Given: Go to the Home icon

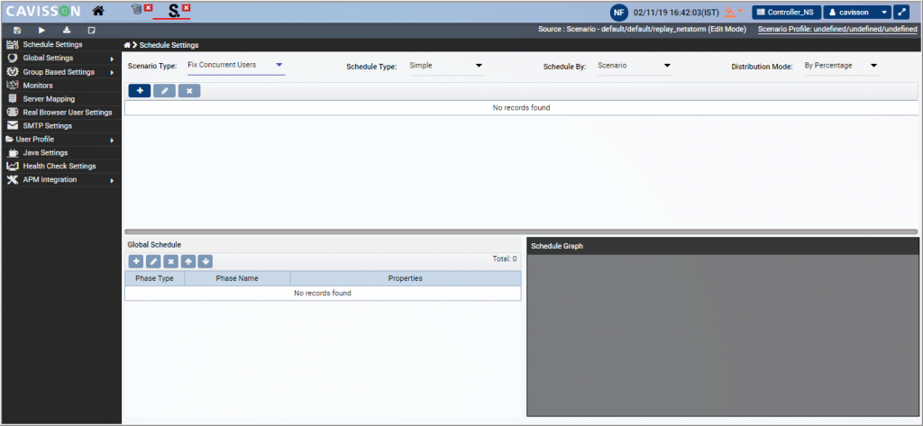Looking at the screenshot, I should pos(98,11).
